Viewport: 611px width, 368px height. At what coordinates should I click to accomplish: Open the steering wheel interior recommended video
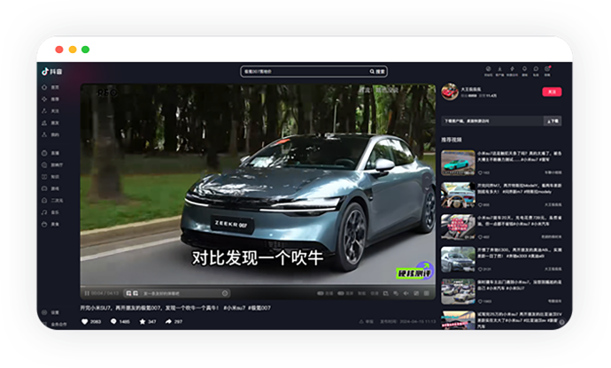458,195
